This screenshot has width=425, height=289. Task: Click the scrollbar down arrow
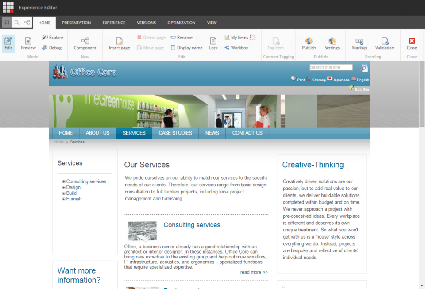[422, 286]
